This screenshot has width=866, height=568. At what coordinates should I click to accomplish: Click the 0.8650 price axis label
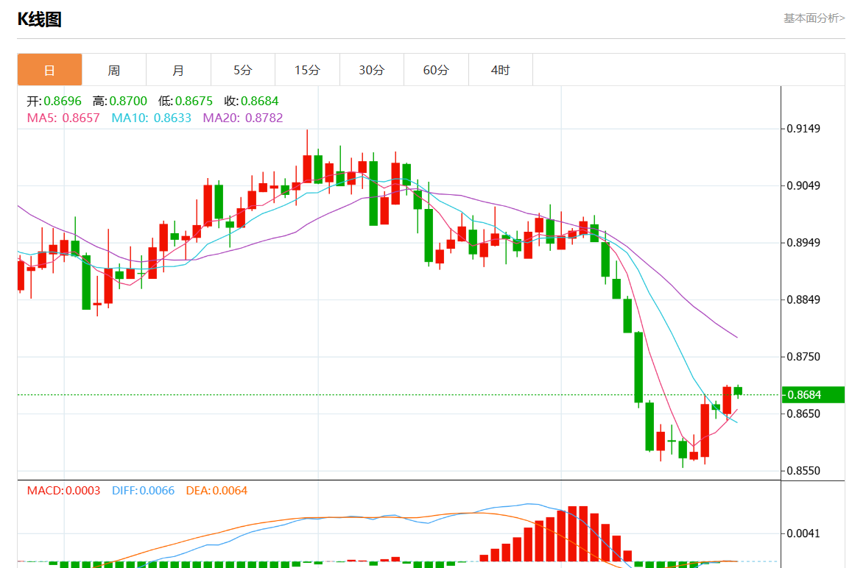[x=803, y=413]
